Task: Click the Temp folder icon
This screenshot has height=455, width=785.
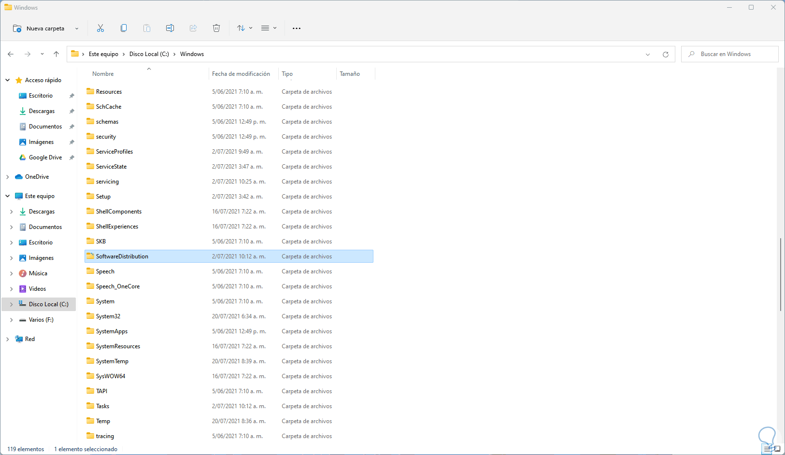Action: point(90,421)
